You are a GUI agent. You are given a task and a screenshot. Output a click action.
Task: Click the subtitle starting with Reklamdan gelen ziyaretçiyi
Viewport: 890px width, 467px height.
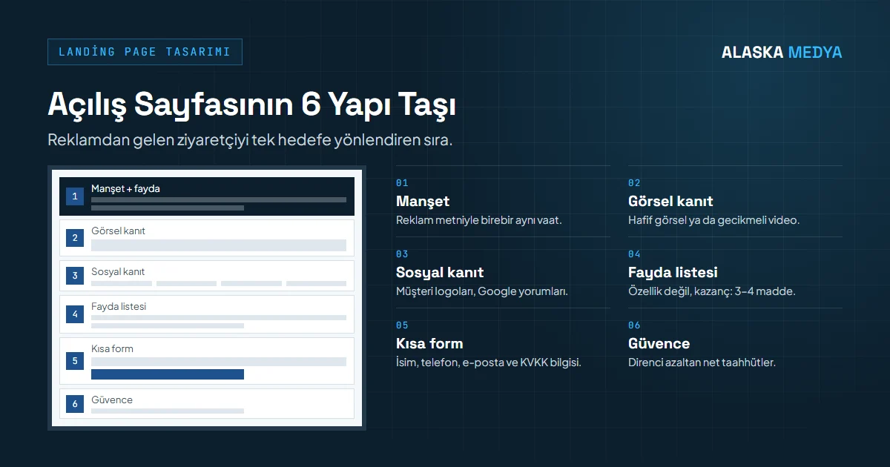[250, 140]
